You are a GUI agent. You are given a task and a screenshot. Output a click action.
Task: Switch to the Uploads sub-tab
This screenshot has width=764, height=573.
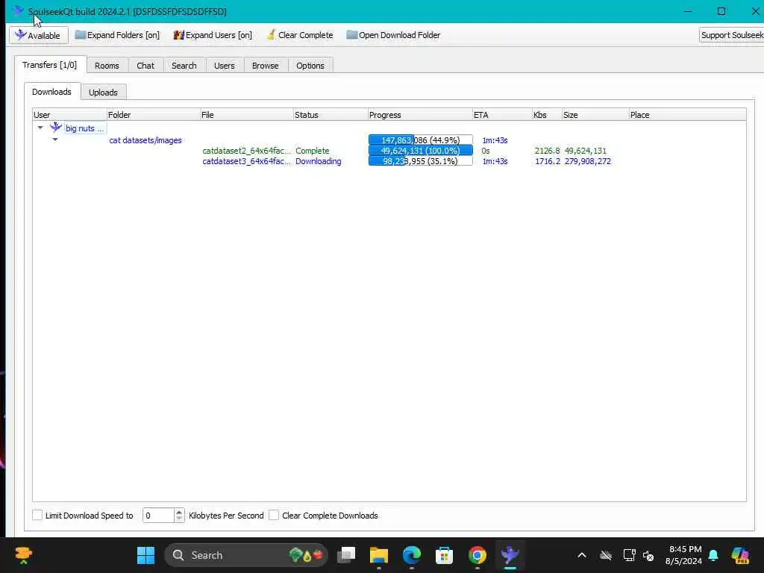103,92
